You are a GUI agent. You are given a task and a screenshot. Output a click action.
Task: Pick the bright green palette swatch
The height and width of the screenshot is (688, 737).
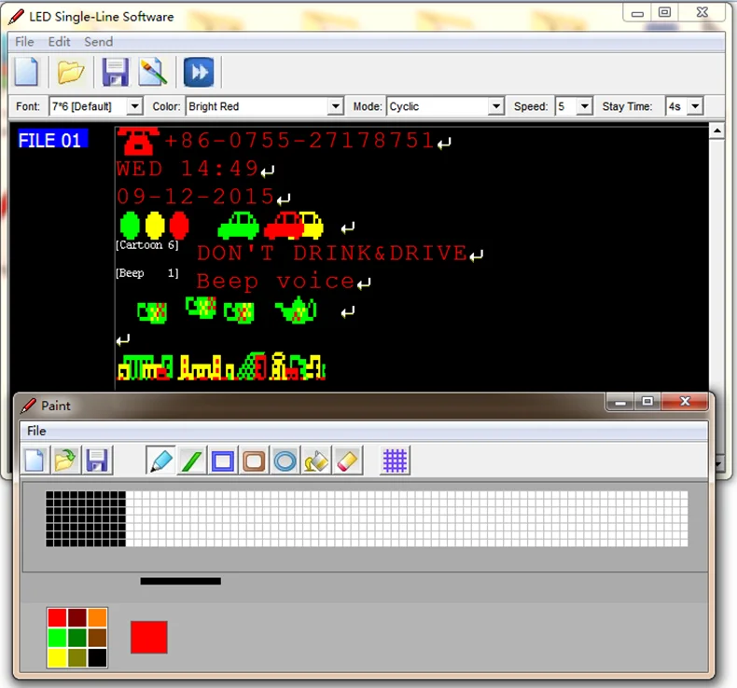pyautogui.click(x=57, y=638)
